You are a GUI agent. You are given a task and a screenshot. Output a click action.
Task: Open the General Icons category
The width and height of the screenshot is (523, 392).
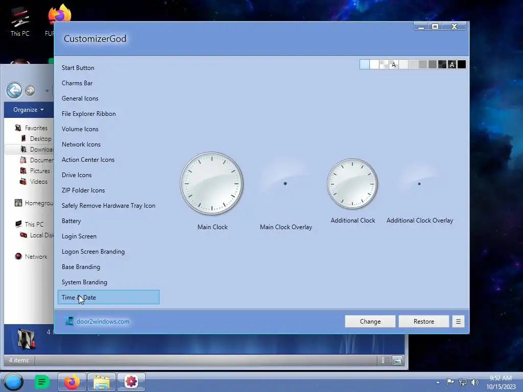108,99
